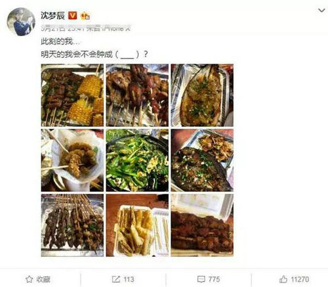This screenshot has width=328, height=287.
Task: View the green vegetable dish photo
Action: (x=137, y=160)
